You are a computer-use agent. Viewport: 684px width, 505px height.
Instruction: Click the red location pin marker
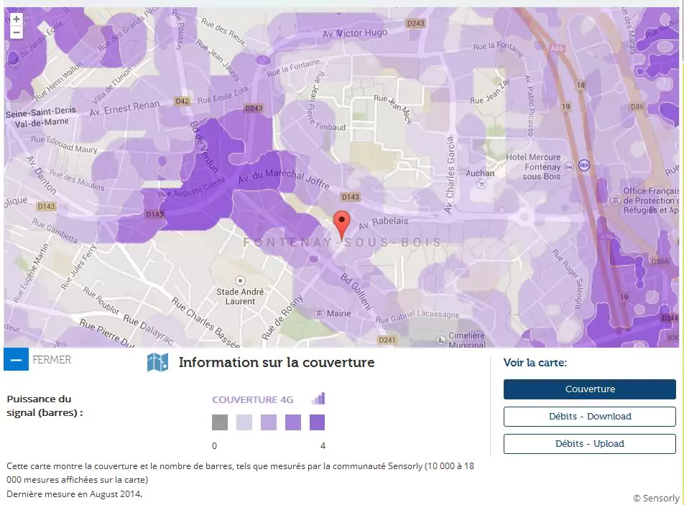[343, 223]
